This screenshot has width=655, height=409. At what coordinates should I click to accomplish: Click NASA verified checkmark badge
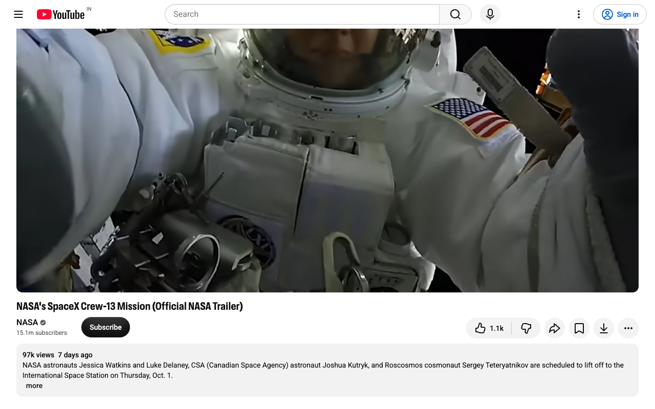tap(43, 323)
